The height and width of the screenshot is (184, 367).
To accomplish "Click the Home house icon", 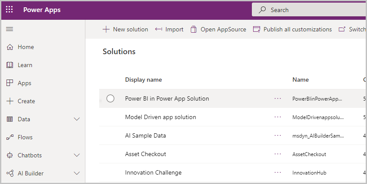I will [10, 47].
